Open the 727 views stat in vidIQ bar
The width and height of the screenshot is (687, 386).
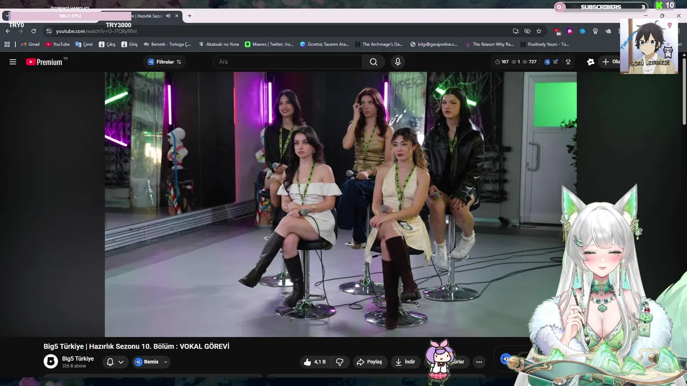[529, 62]
